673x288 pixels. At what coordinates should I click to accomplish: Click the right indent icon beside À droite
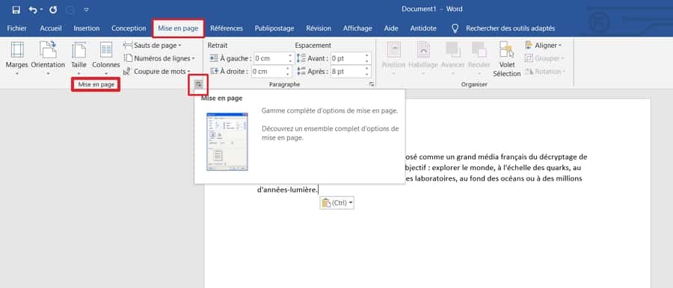[214, 72]
